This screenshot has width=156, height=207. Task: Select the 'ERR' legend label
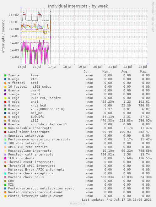pyautogui.click(x=11, y=181)
